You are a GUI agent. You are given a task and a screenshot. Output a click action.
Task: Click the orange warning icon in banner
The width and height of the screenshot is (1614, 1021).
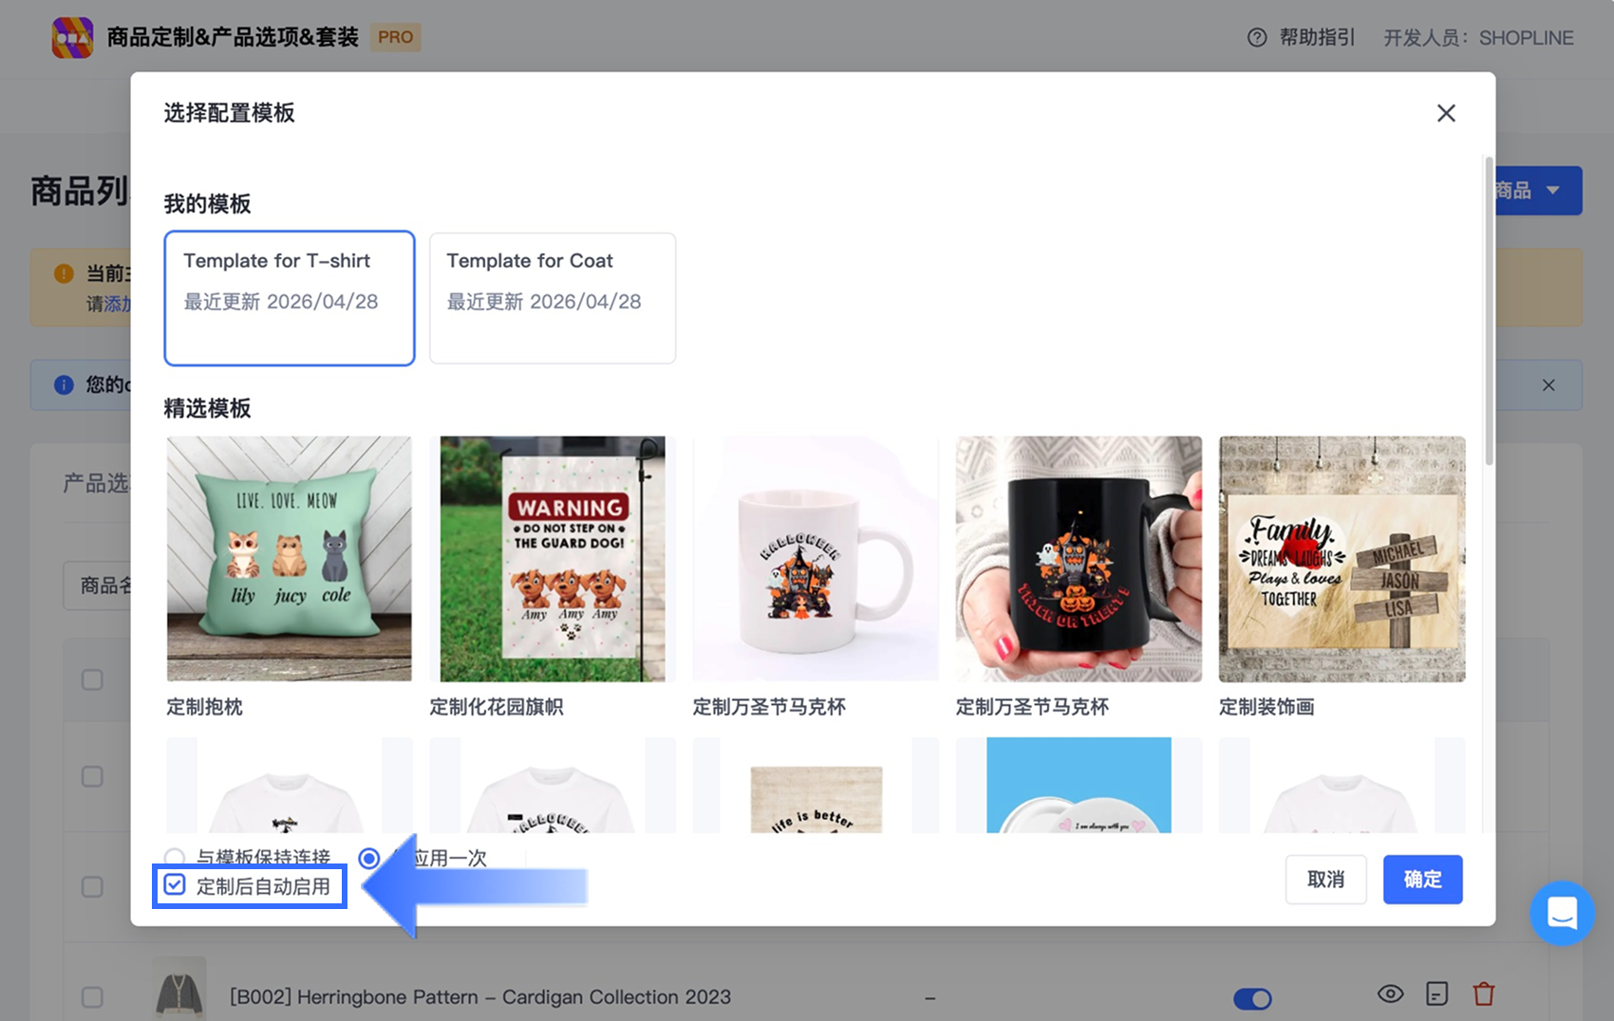click(64, 273)
